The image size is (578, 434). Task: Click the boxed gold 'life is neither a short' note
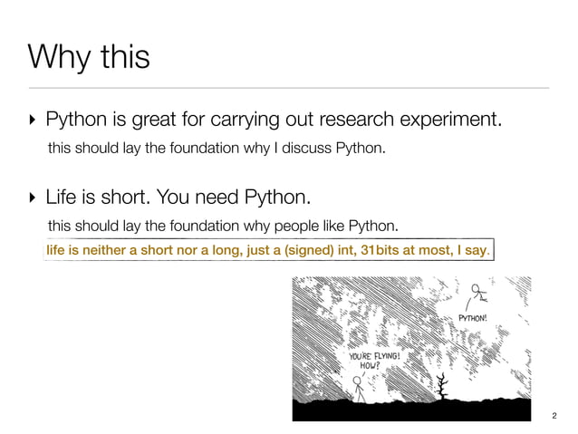tap(269, 250)
